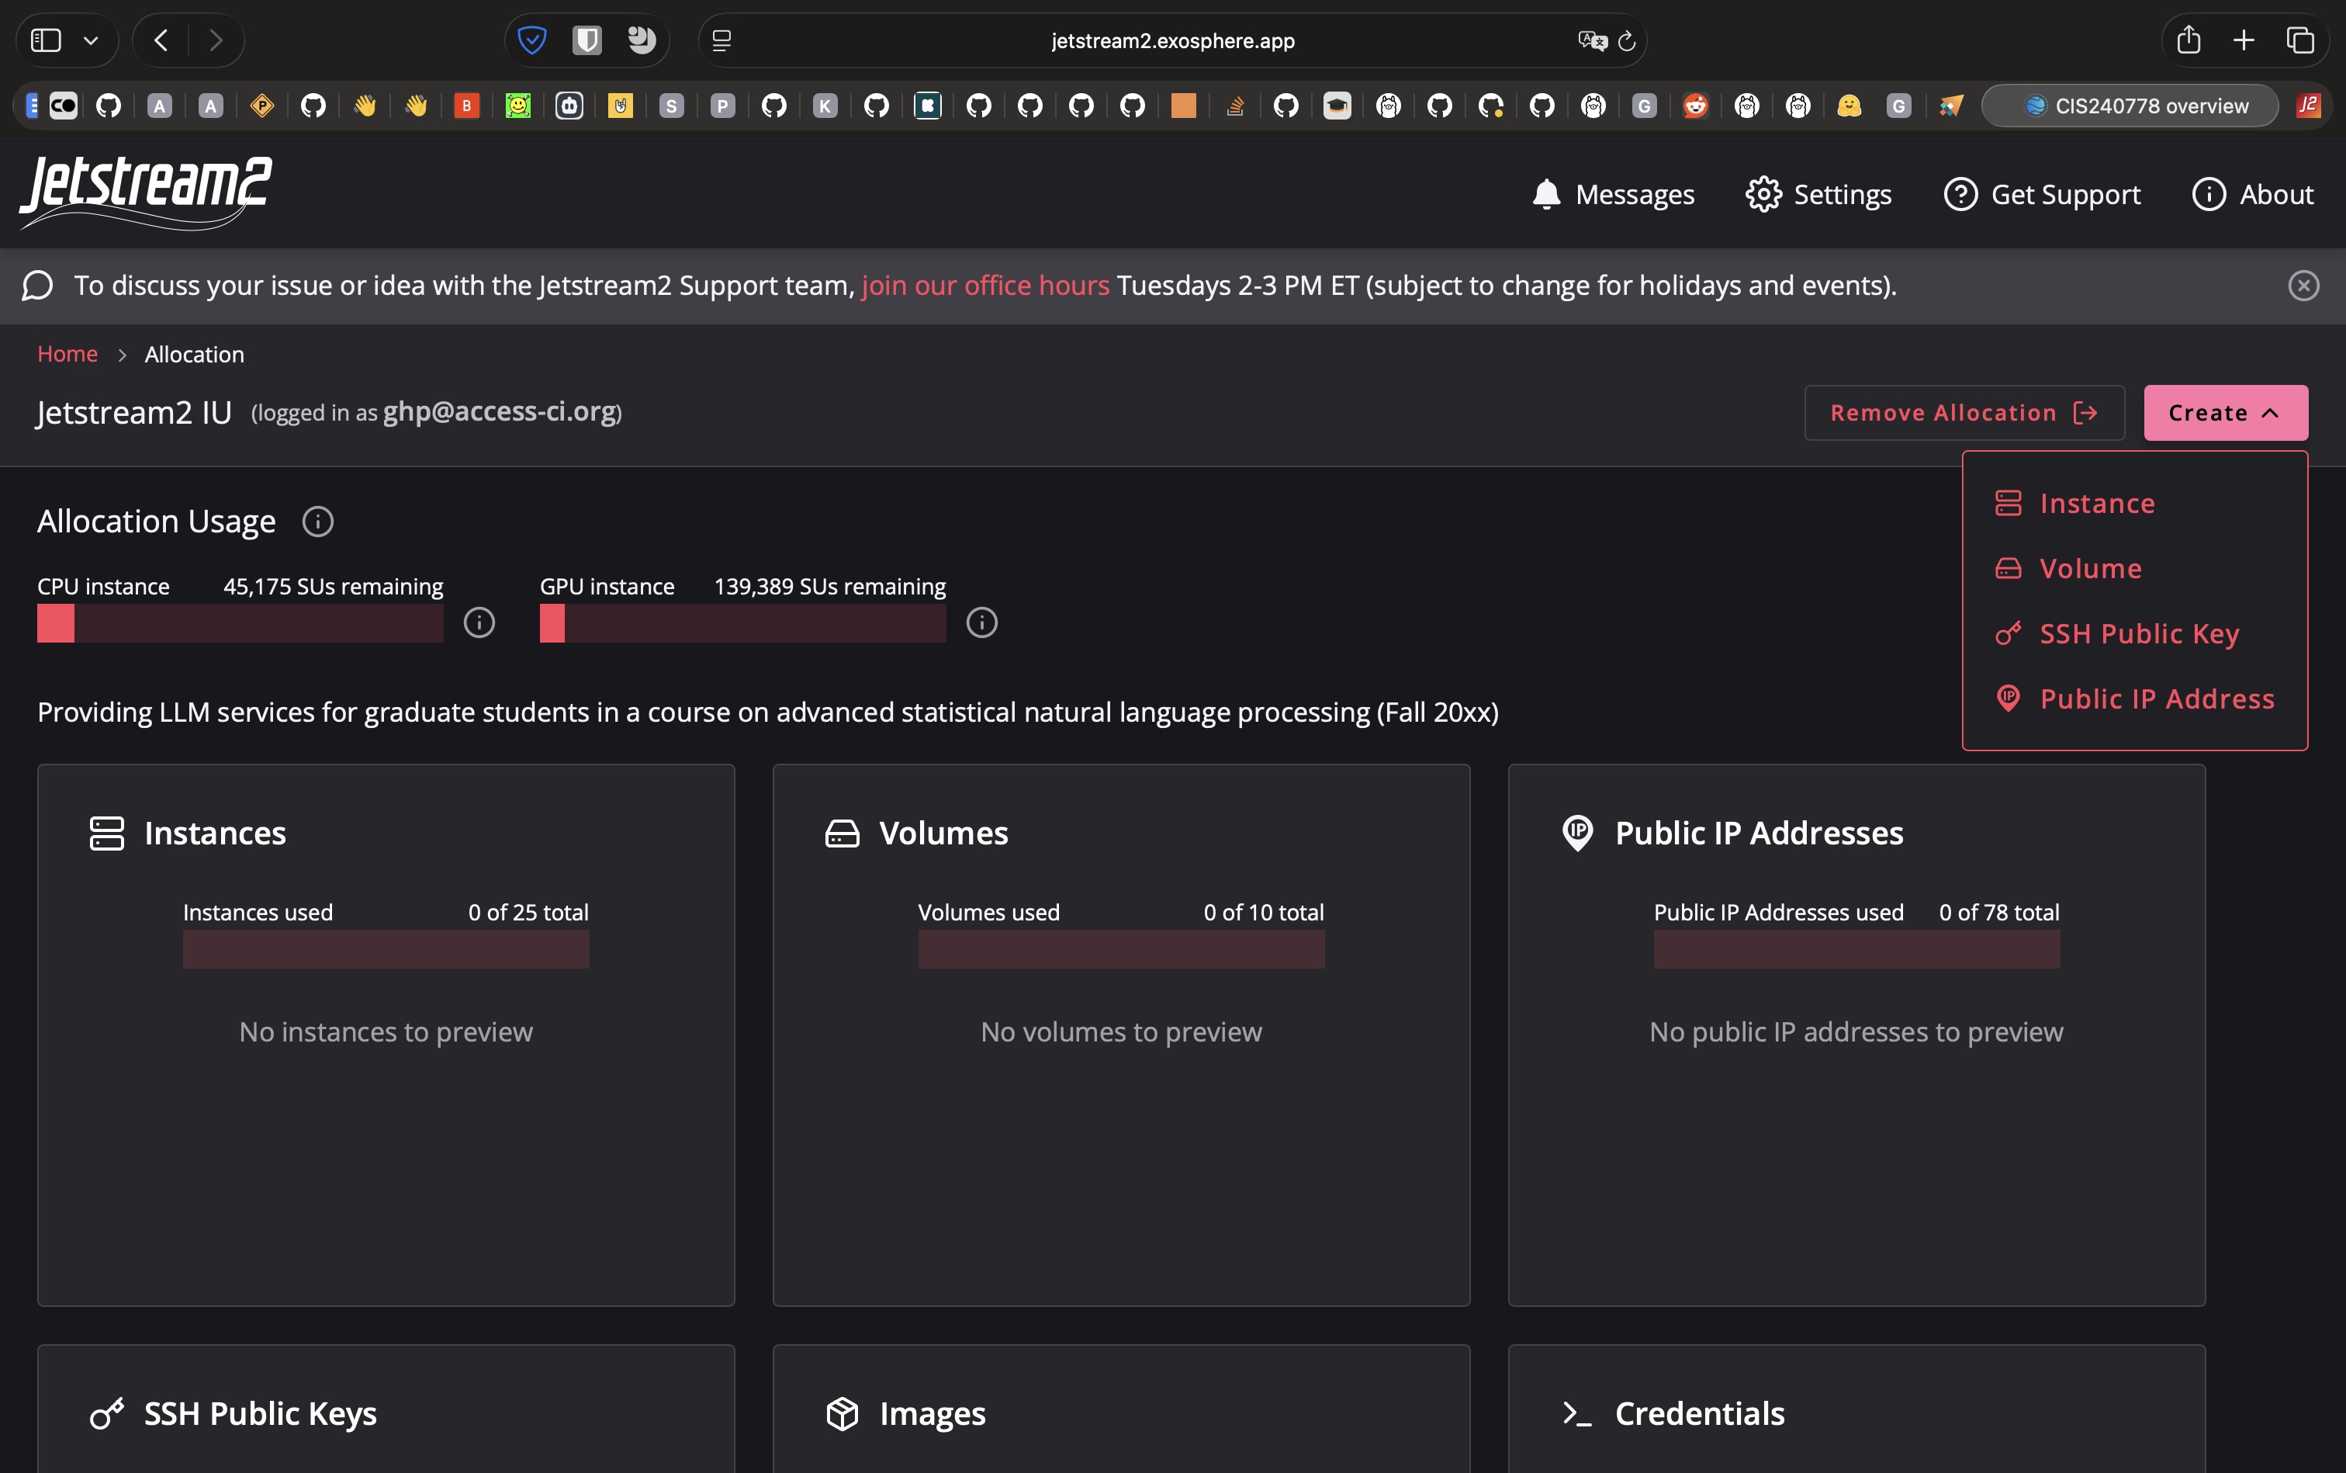Screen dimensions: 2346x1473
Task: Open the orange P diamond bookmark favicon
Action: [262, 106]
